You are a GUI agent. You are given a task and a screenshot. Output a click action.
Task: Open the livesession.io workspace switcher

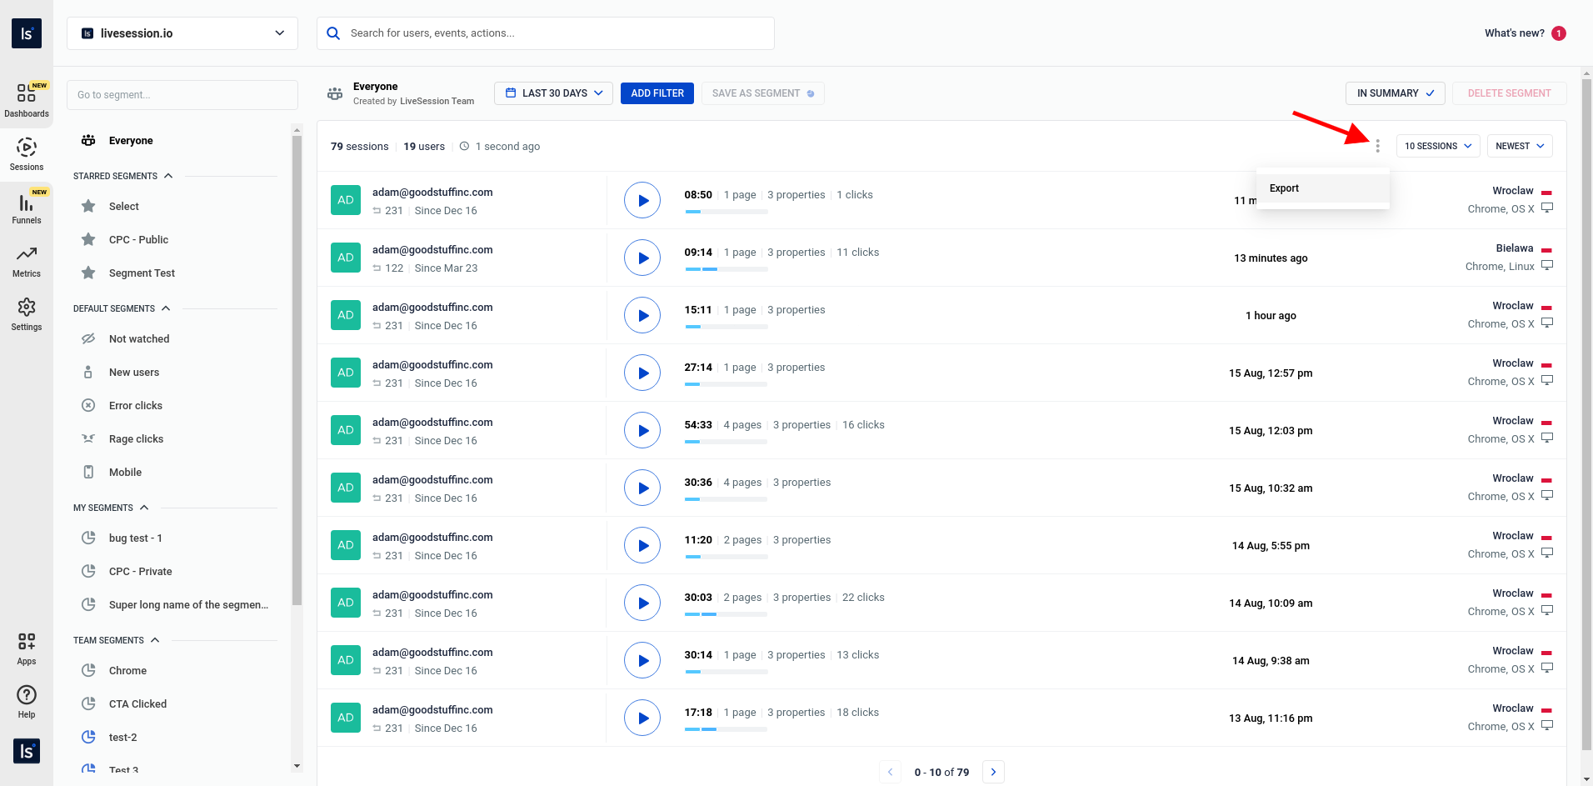point(182,33)
